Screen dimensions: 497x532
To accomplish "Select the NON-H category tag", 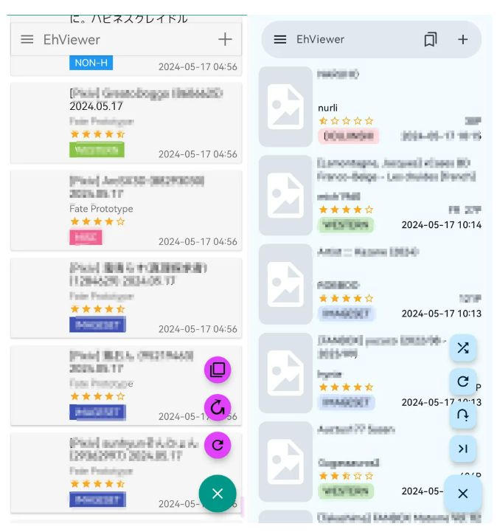I will [x=91, y=63].
